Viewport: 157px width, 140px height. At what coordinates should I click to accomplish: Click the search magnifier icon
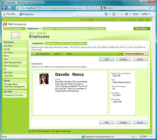click(150, 8)
